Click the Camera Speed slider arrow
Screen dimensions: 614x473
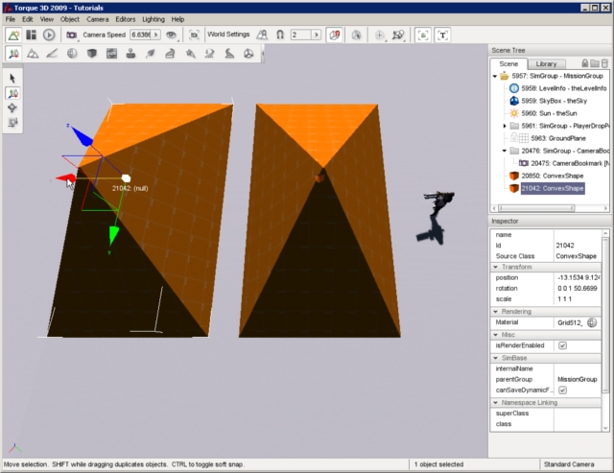pos(155,35)
